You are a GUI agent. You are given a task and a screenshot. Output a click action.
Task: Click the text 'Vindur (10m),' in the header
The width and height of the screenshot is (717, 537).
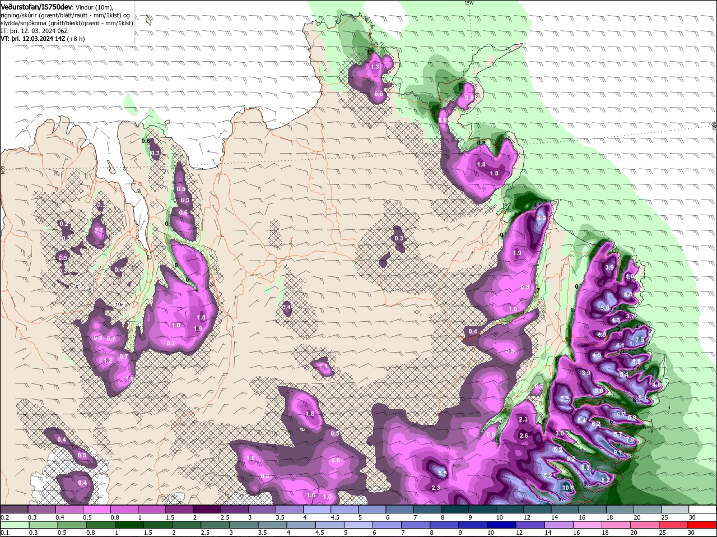click(x=94, y=7)
